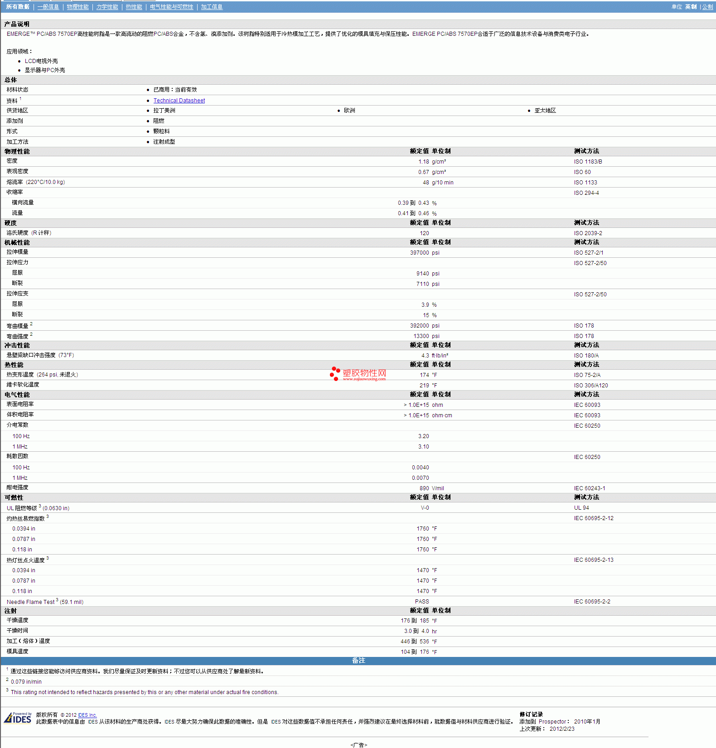The height and width of the screenshot is (748, 716).
Task: Click the 热变形温度 row label
Action: tap(42, 375)
